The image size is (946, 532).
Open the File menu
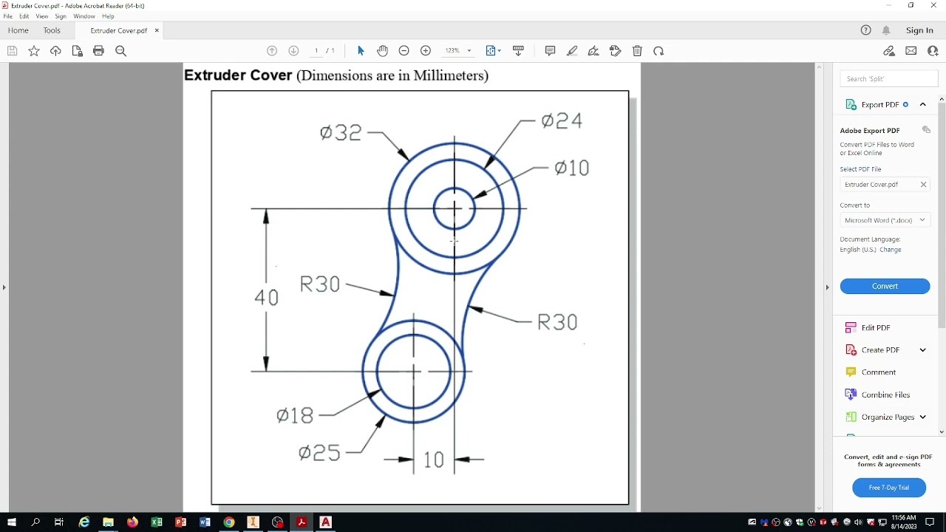coord(8,16)
